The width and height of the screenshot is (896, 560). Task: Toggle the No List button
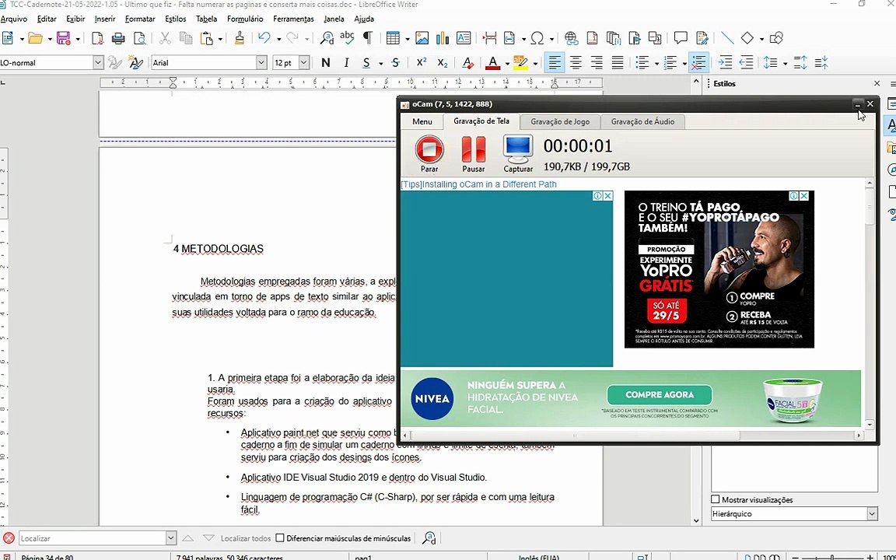click(698, 63)
